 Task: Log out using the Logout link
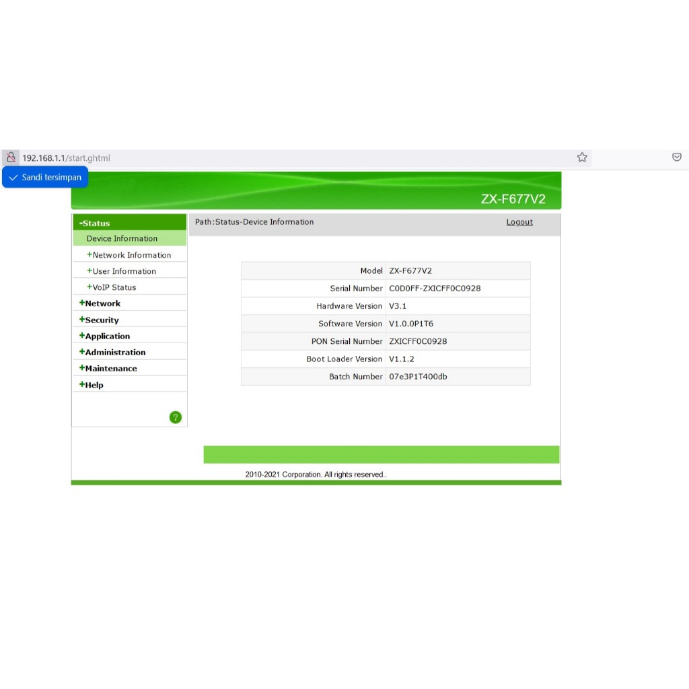[x=519, y=222]
